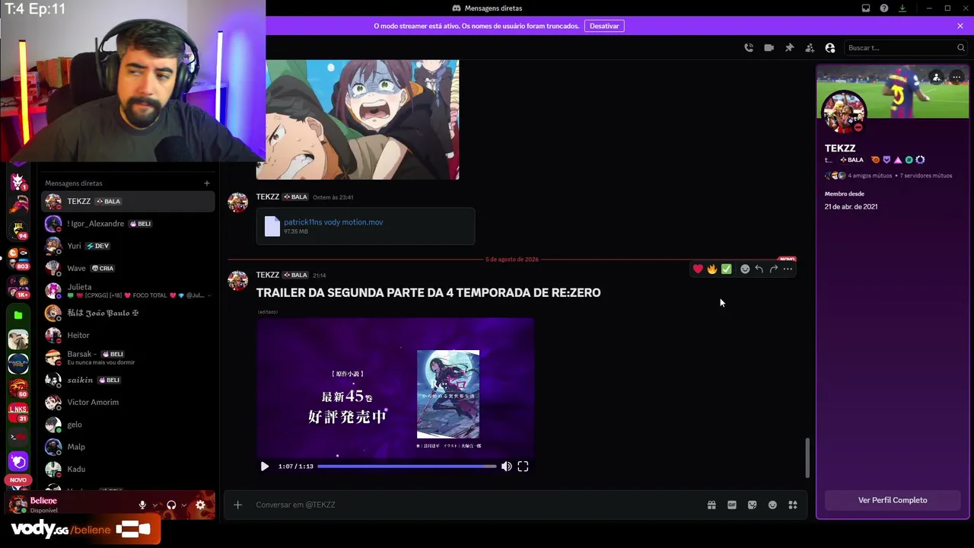This screenshot has height=548, width=974.
Task: Forward the trailer message
Action: point(774,269)
